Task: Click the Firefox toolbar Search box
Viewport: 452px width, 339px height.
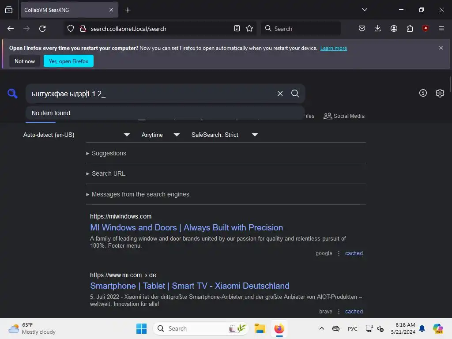Action: pyautogui.click(x=301, y=29)
